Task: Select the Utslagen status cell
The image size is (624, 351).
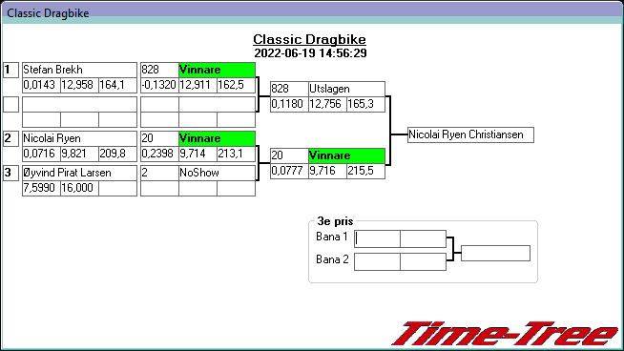Action: 346,89
